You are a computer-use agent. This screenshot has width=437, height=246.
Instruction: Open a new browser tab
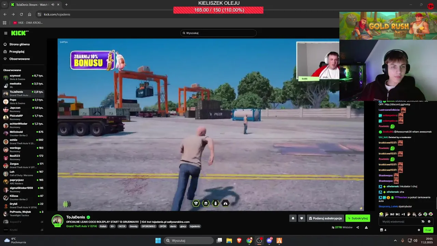(66, 4)
